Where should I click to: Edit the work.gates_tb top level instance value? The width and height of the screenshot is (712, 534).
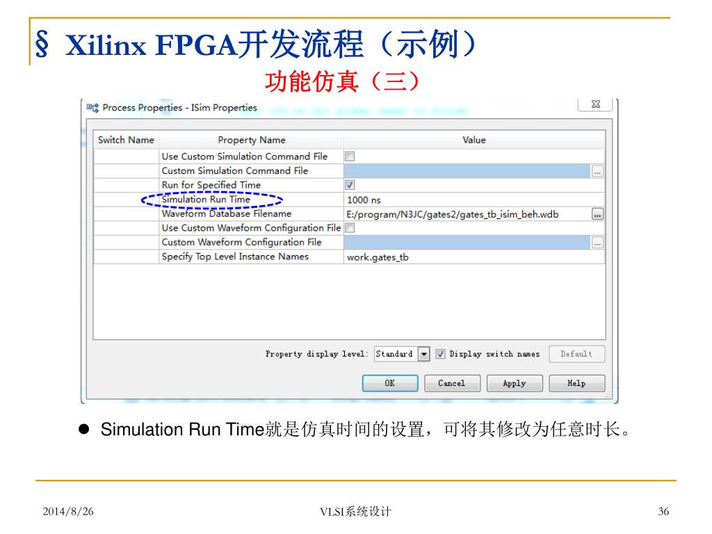(x=474, y=257)
